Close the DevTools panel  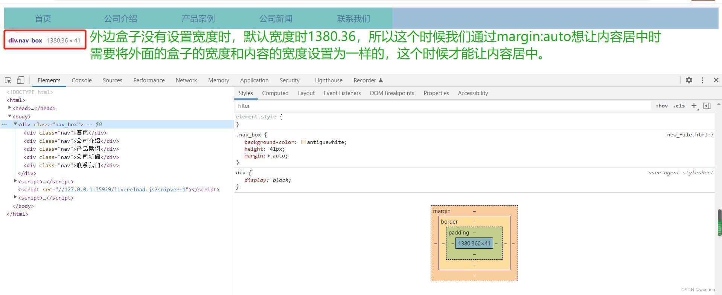(716, 80)
